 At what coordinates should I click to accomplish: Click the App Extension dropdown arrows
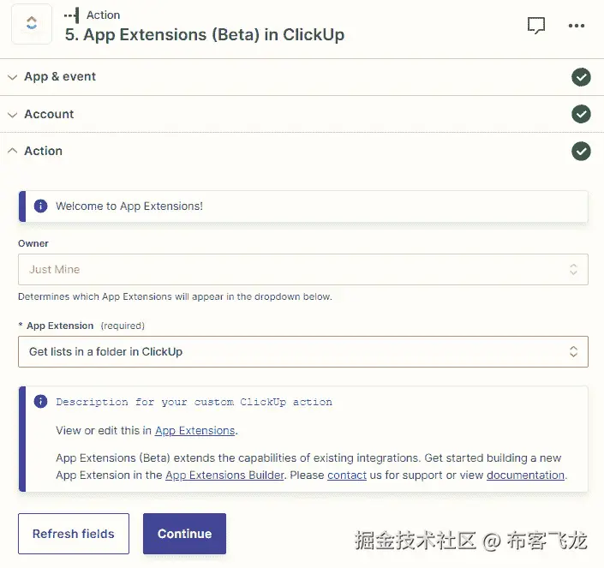tap(573, 351)
